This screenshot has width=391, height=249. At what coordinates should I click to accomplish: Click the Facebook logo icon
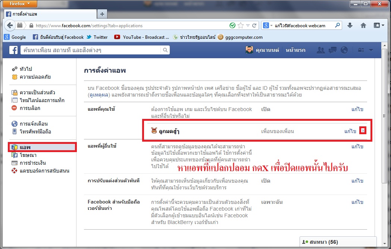pyautogui.click(x=13, y=50)
